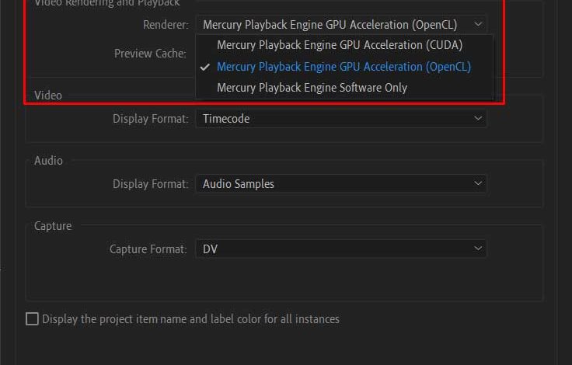
Task: Choose the highlighted OpenCL GPU Acceleration entry
Action: click(x=344, y=67)
